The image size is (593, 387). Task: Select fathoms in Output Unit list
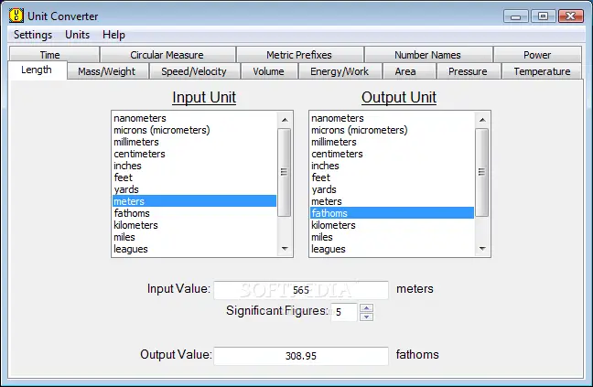coord(393,213)
